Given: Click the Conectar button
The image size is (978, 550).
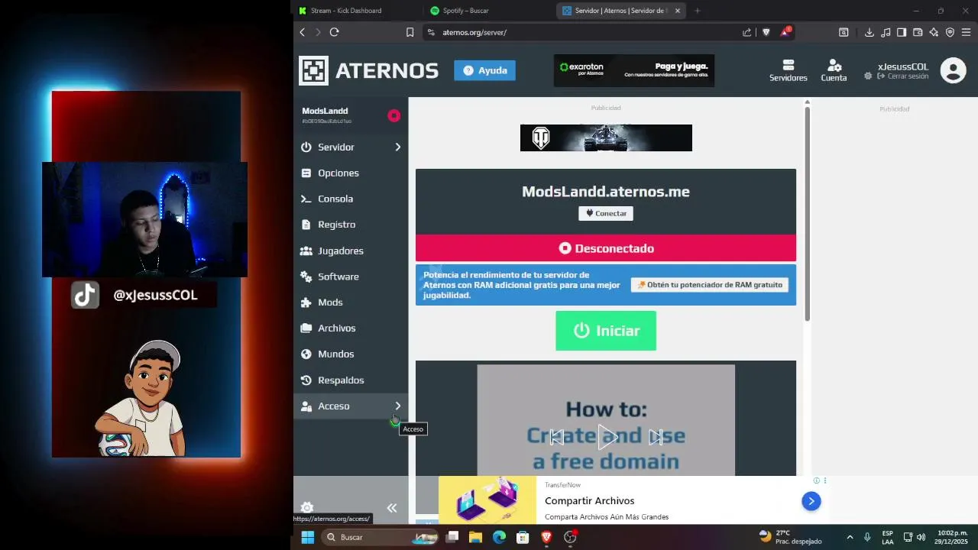Looking at the screenshot, I should pos(606,213).
